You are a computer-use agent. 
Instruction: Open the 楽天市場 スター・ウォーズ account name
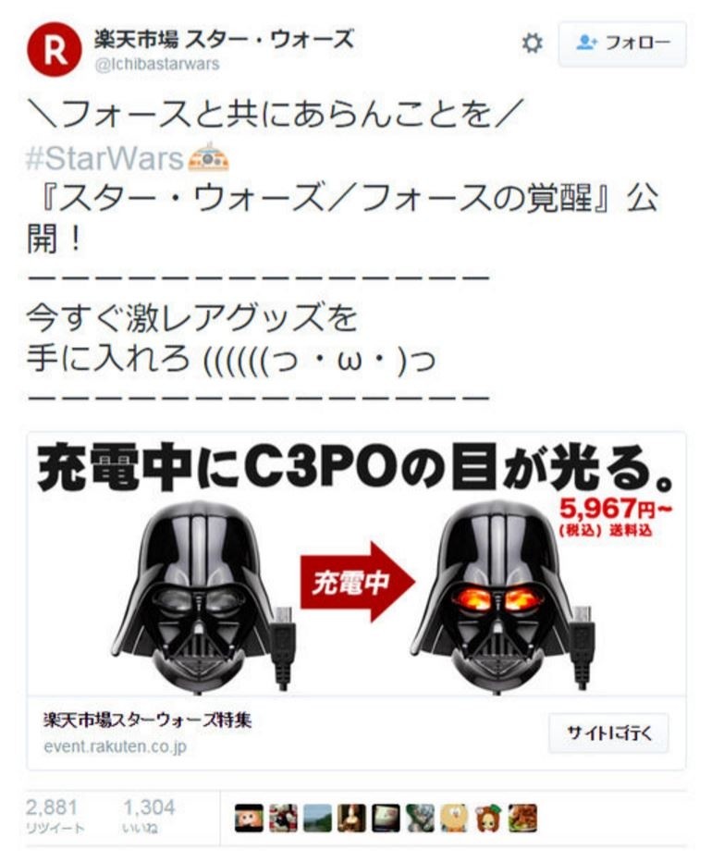[224, 39]
